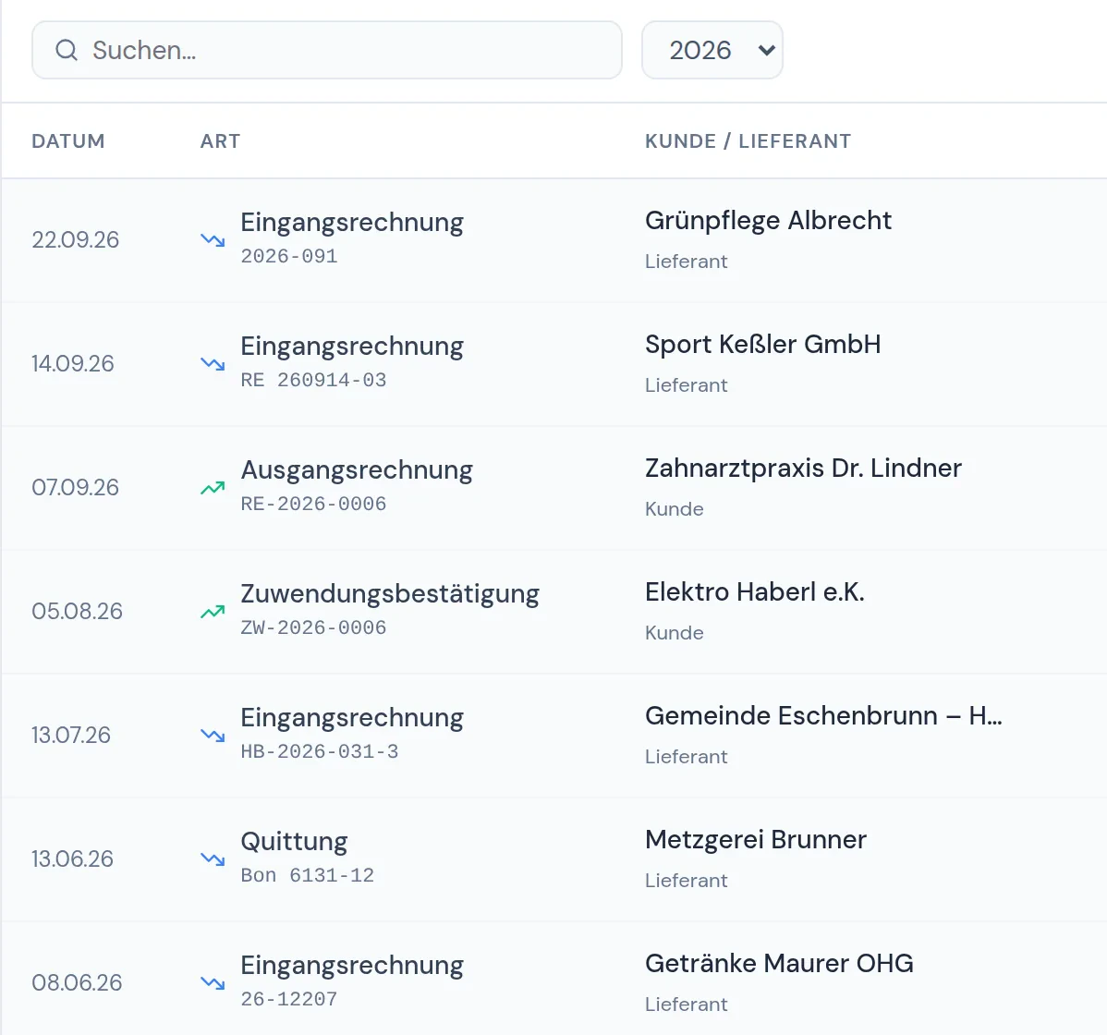Viewport: 1107px width, 1035px height.
Task: Click the search magnifier icon
Action: (67, 50)
